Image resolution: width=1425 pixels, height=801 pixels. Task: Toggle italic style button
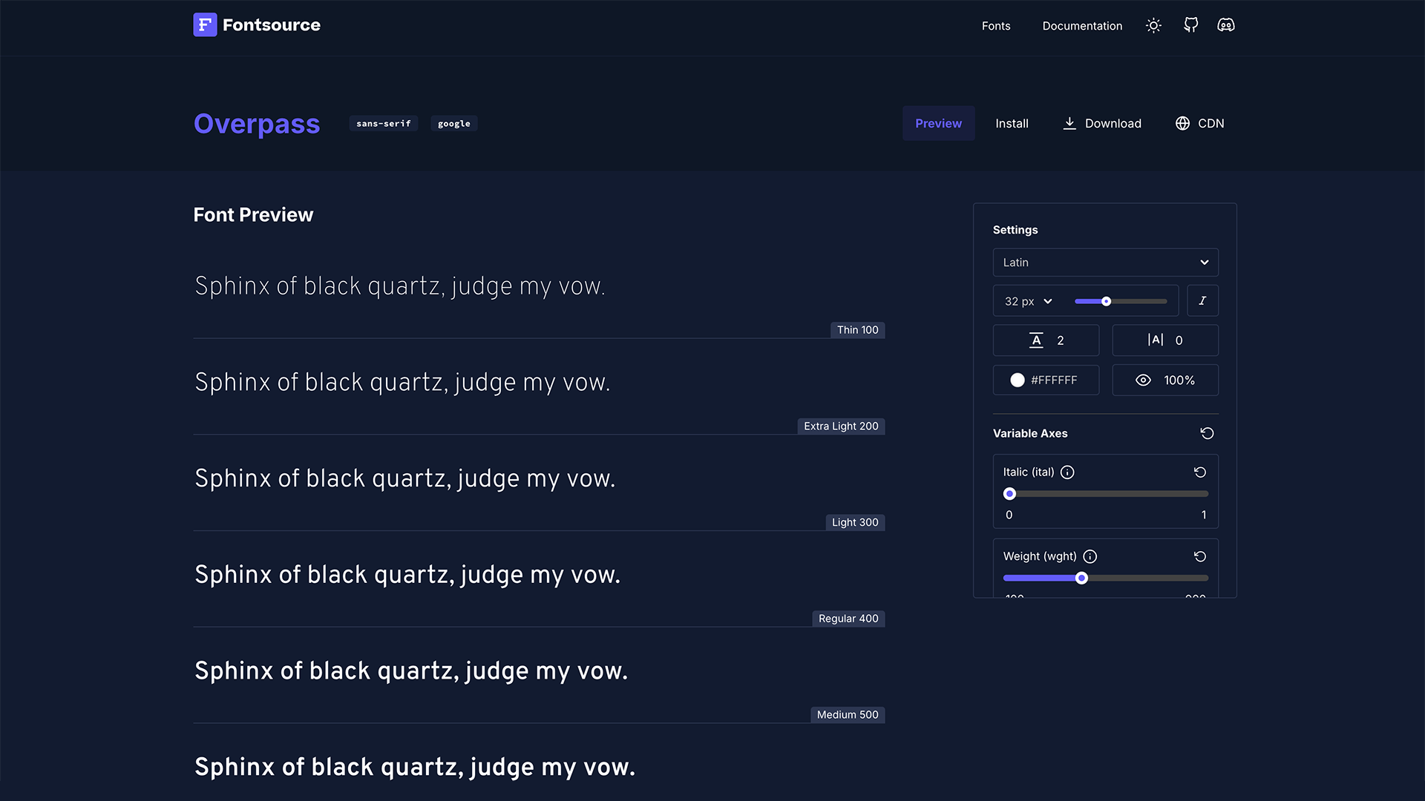coord(1202,301)
